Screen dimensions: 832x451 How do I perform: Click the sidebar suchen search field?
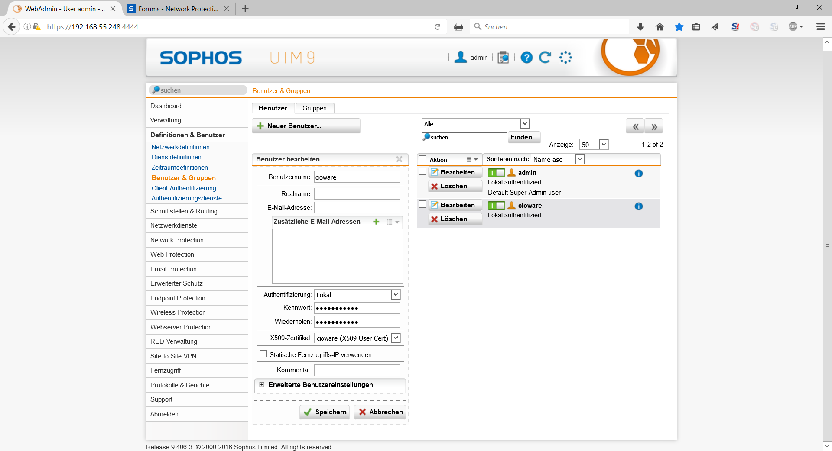pyautogui.click(x=198, y=90)
